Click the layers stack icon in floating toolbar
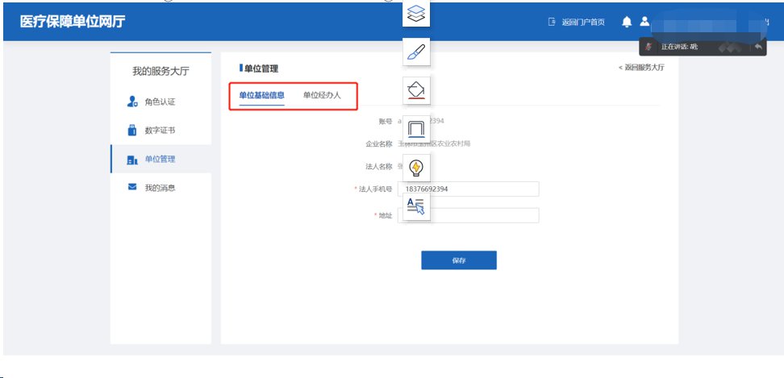Screen dimensions: 784x378 (415, 13)
